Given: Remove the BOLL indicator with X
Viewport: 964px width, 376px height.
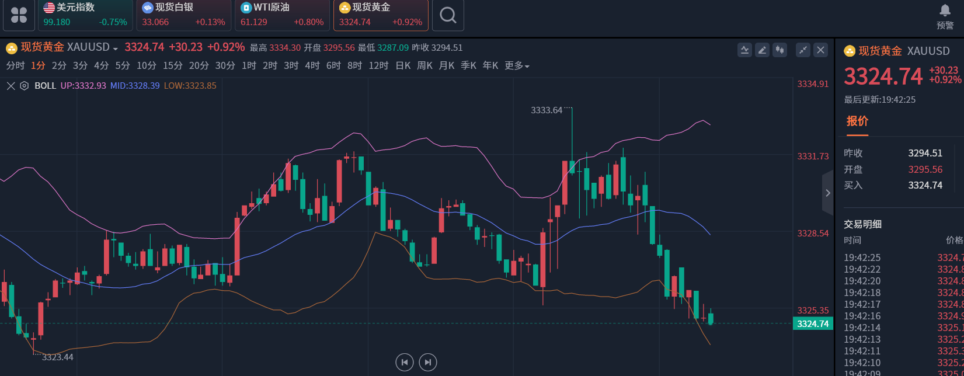Looking at the screenshot, I should (x=11, y=86).
